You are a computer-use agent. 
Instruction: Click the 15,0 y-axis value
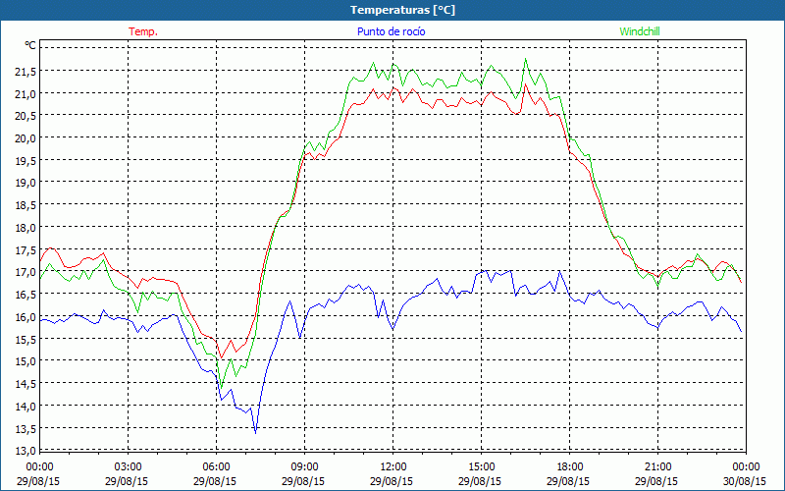tap(26, 361)
